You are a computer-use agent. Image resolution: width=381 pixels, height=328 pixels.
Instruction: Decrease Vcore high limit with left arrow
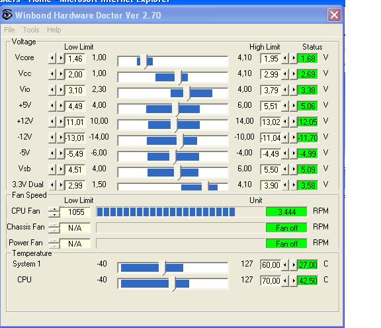[285, 59]
